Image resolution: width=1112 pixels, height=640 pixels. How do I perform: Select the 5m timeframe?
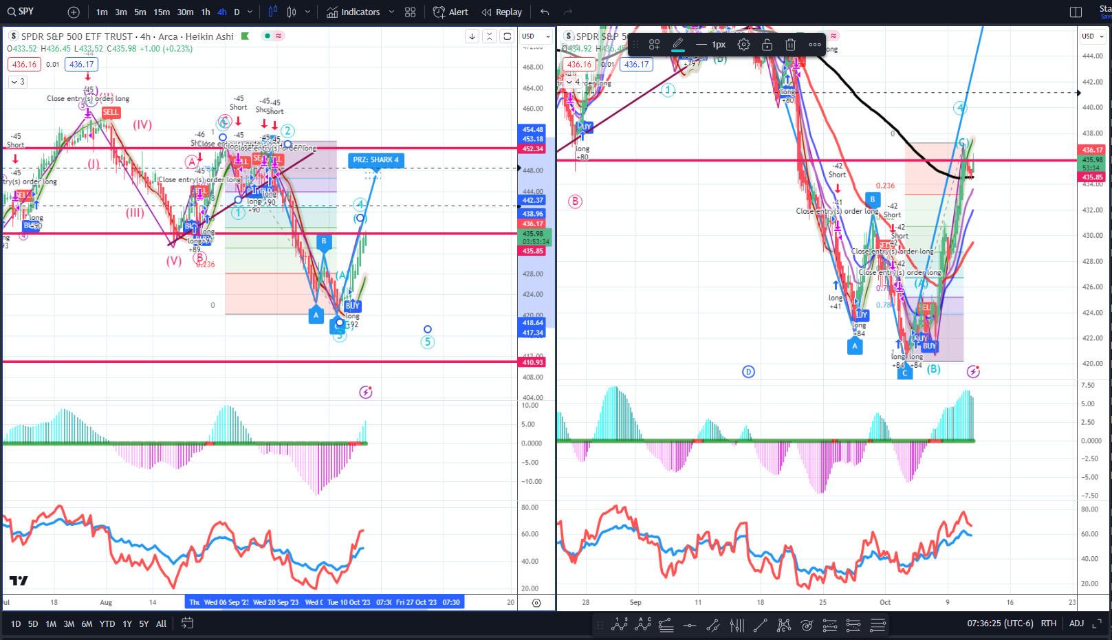[x=140, y=12]
